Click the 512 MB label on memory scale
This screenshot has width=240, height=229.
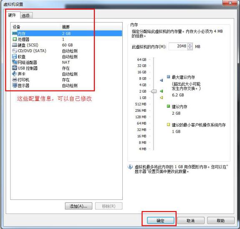(141, 104)
